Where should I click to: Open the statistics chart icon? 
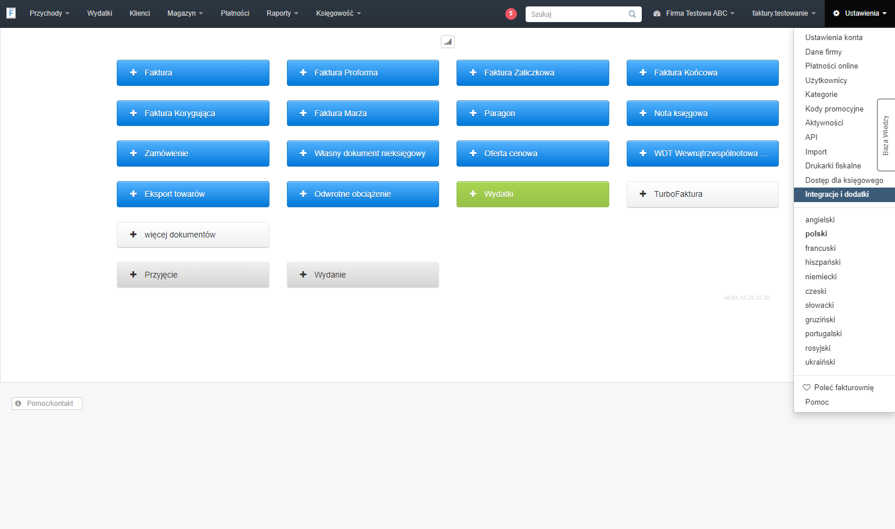pos(448,42)
